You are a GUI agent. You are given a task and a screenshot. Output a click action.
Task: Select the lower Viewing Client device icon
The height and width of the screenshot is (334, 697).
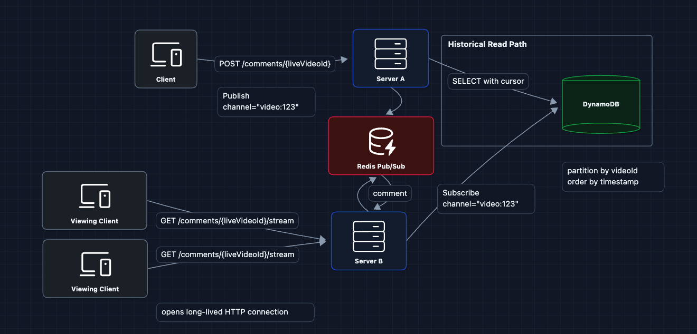[95, 264]
